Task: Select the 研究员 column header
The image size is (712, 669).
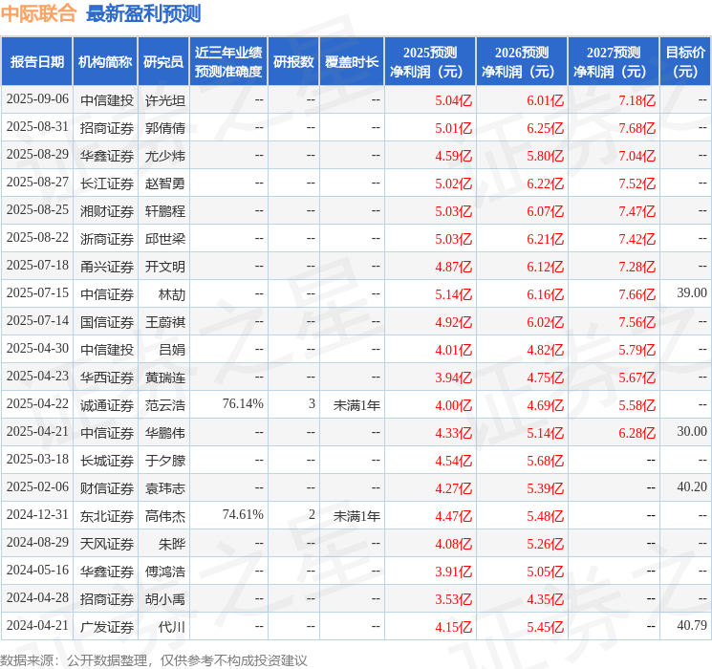Action: pos(163,62)
